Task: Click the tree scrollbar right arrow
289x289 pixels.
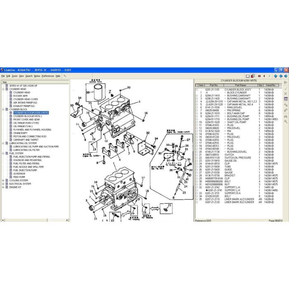Action: 67,220
